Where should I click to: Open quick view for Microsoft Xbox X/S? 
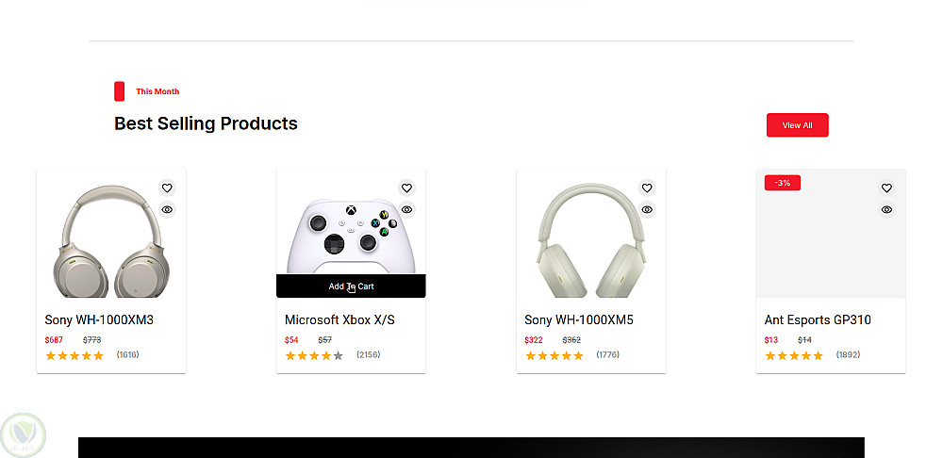pyautogui.click(x=406, y=209)
